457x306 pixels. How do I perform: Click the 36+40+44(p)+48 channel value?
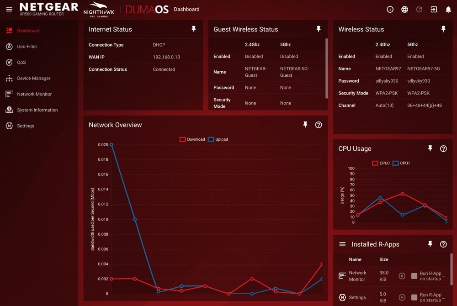click(425, 106)
